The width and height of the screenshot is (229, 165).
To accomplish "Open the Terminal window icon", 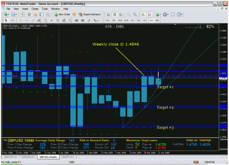I will (x=41, y=14).
